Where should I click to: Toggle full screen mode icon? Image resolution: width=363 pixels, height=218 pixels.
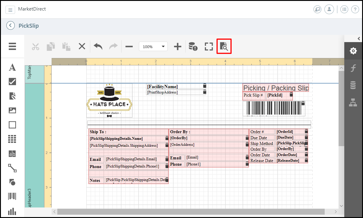(209, 46)
